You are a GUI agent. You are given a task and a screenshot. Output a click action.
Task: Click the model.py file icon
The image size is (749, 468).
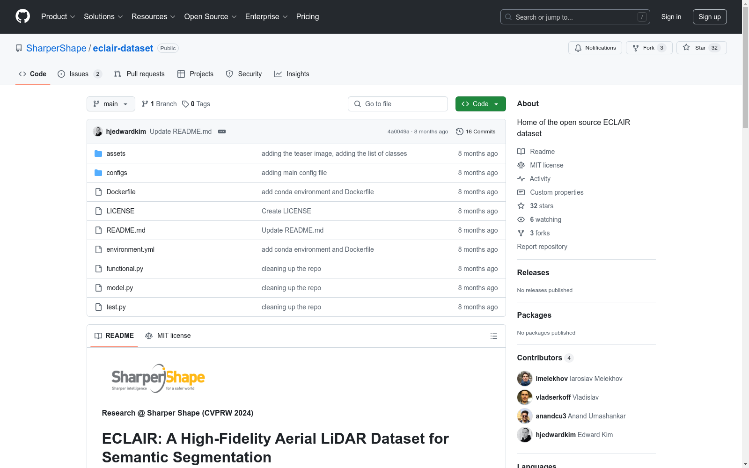(98, 288)
